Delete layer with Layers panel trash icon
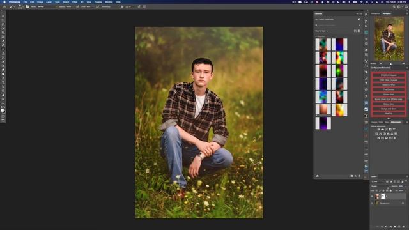The height and width of the screenshot is (230, 409). click(x=404, y=227)
